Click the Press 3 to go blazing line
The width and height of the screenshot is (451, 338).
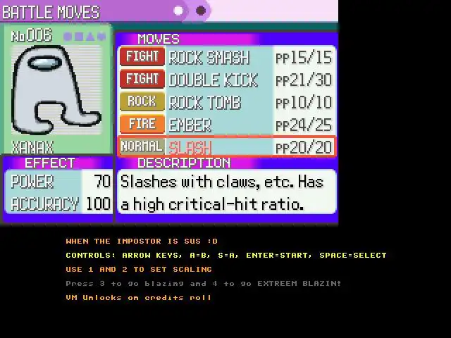click(x=204, y=284)
